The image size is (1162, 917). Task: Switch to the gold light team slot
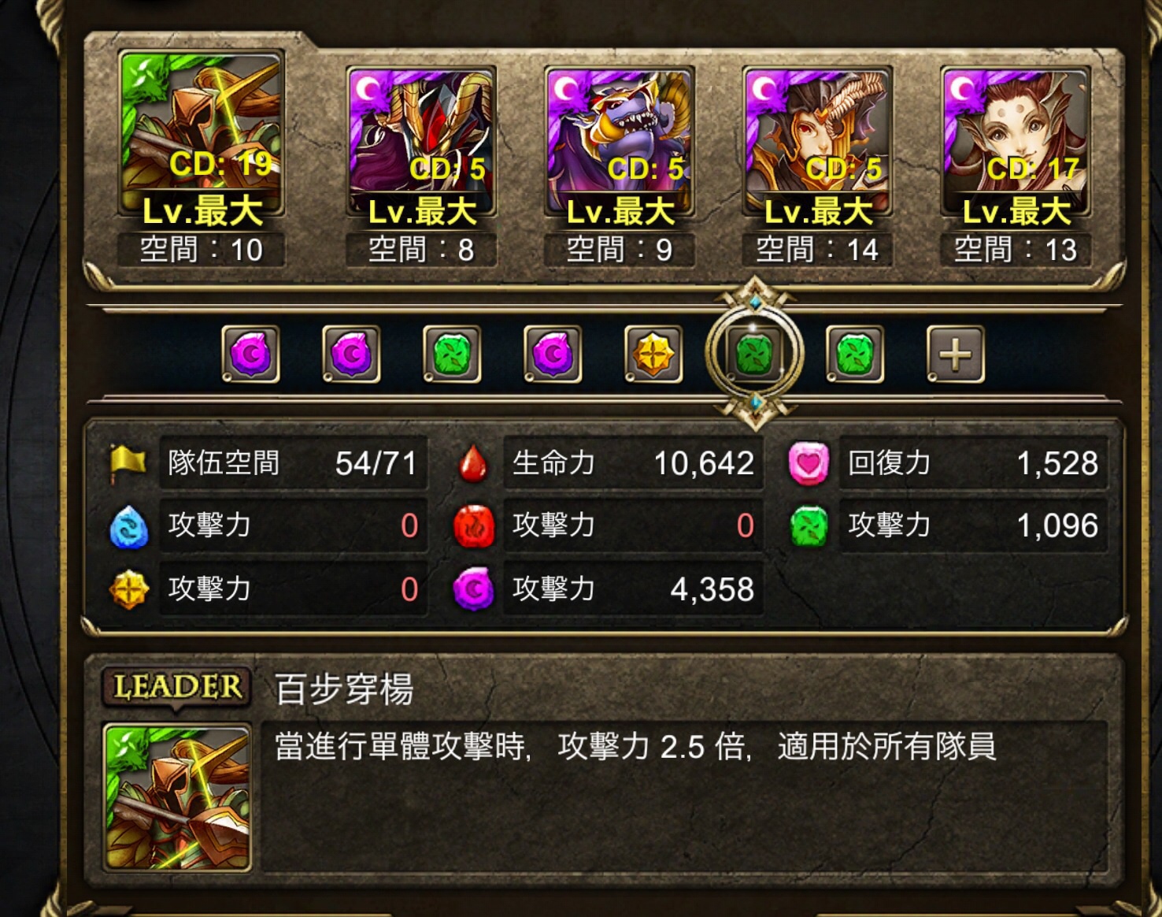tap(654, 354)
